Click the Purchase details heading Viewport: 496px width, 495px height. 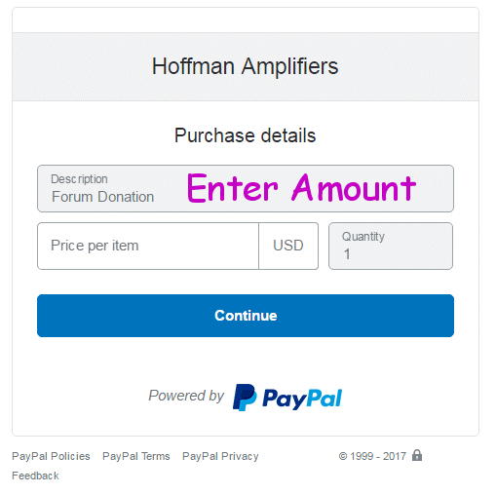[x=246, y=135]
